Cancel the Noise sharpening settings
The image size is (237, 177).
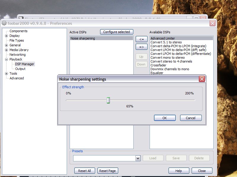coord(191,118)
